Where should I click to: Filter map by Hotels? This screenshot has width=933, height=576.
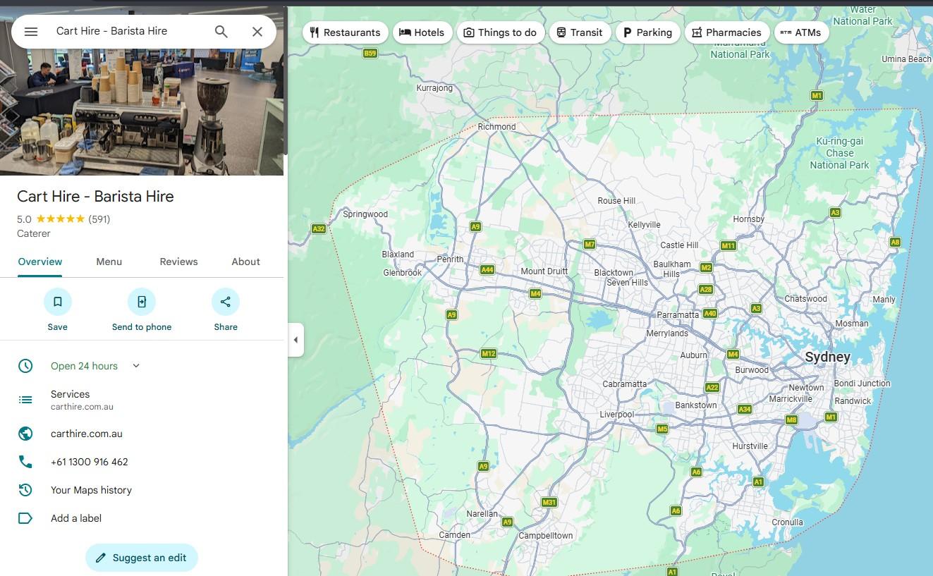[422, 32]
